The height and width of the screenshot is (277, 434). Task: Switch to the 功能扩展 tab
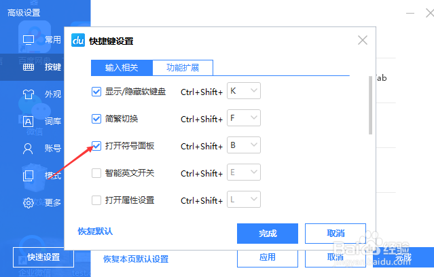(183, 67)
